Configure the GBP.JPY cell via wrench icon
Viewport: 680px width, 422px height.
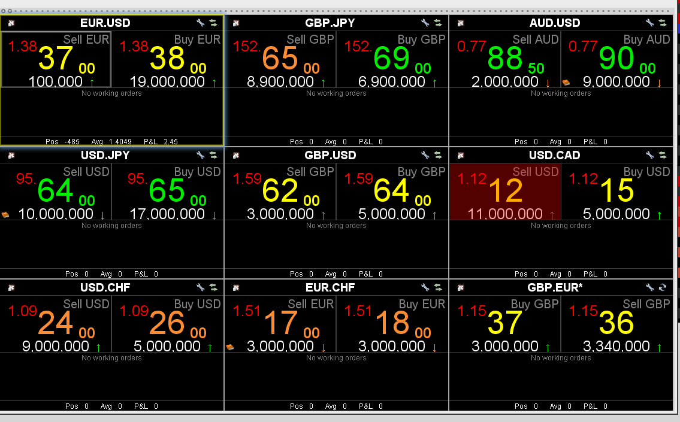pos(425,23)
